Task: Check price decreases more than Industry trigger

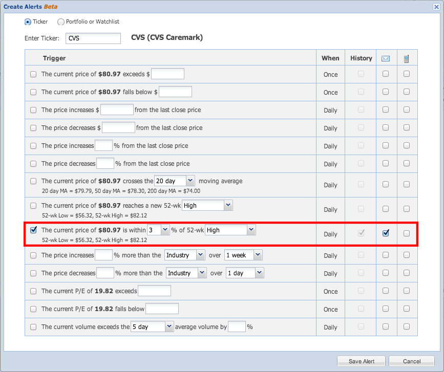Action: pos(33,273)
